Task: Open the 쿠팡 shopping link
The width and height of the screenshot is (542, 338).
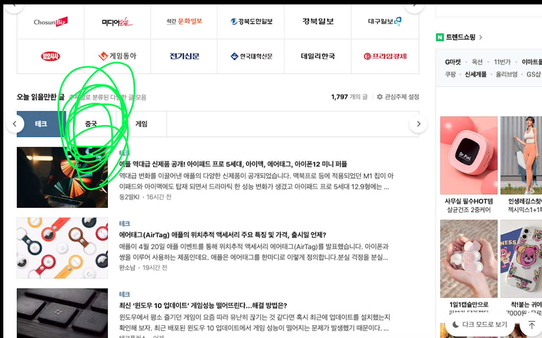Action: (x=450, y=74)
